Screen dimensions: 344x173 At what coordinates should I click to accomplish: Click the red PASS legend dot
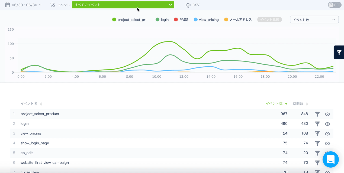tap(176, 19)
